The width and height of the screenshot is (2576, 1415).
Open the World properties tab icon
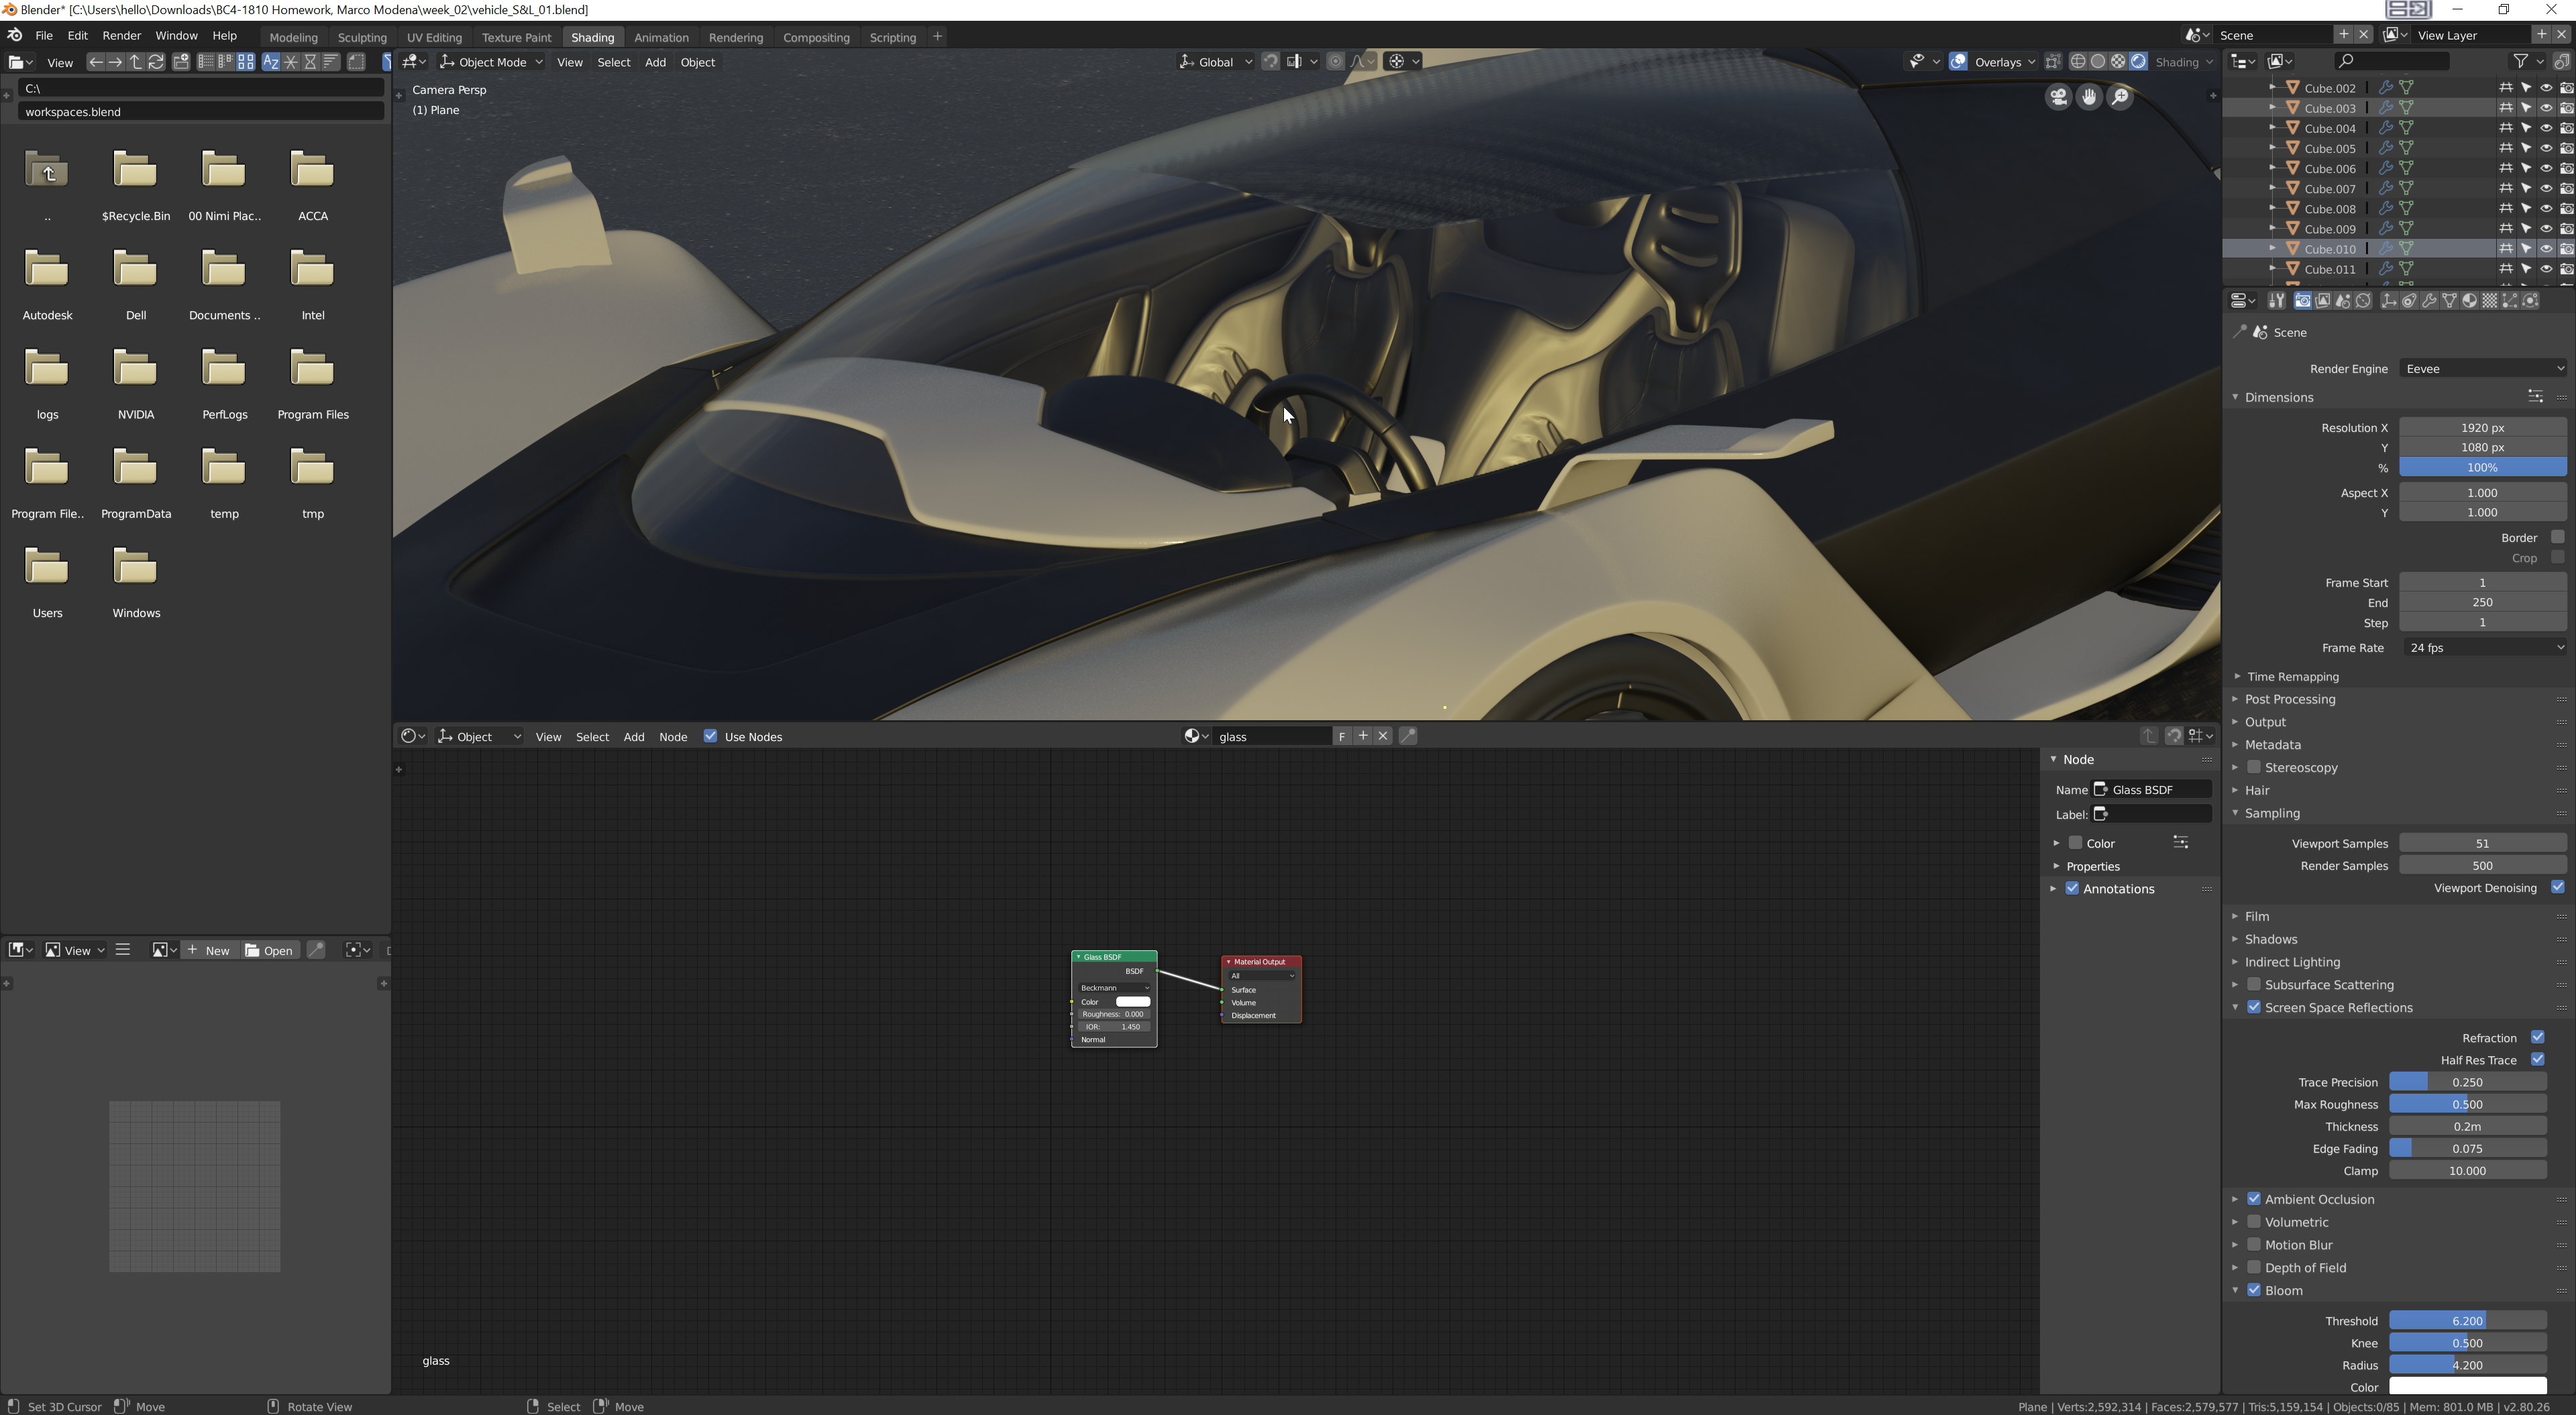click(x=2363, y=301)
